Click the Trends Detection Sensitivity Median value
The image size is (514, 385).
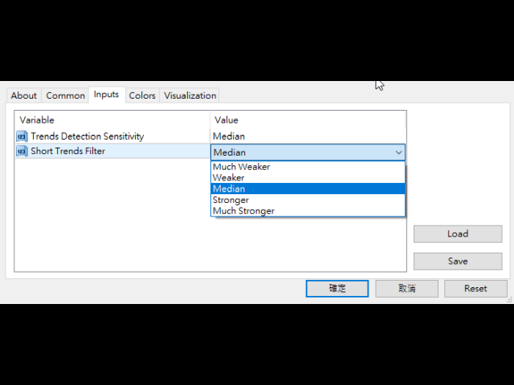pos(229,136)
